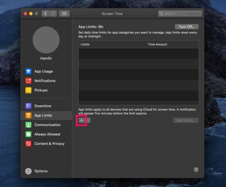Show all preferences with the grid button

pyautogui.click(x=64, y=14)
